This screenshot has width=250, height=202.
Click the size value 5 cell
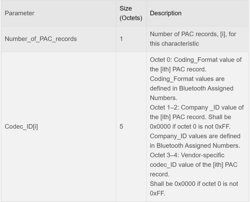coord(131,127)
